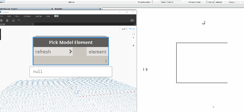The height and width of the screenshot is (112, 244).
Task: Click the pan icon in Dynamo canvas
Action: click(x=133, y=45)
